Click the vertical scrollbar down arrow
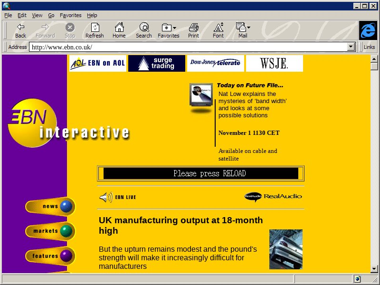Viewport: 380px width, 285px height. tap(374, 268)
